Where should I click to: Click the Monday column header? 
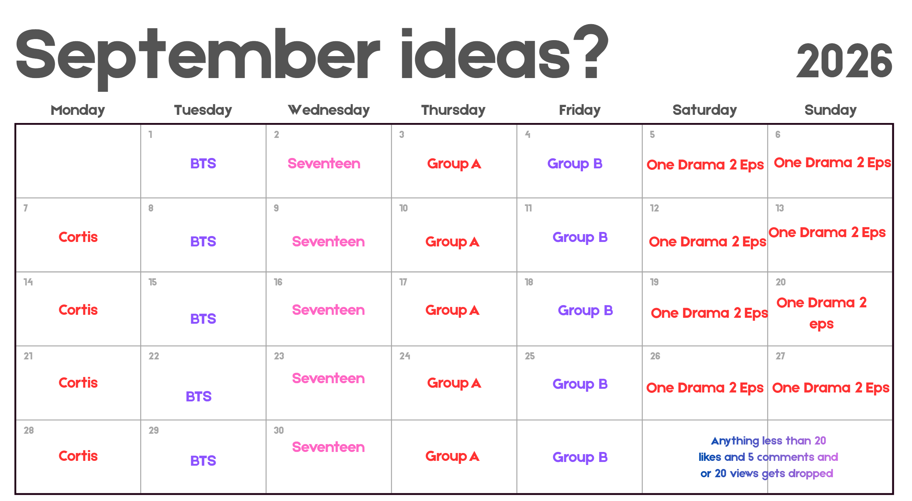[78, 110]
